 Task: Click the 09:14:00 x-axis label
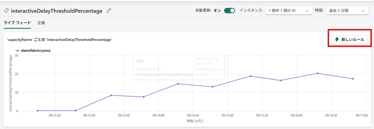[158, 115]
